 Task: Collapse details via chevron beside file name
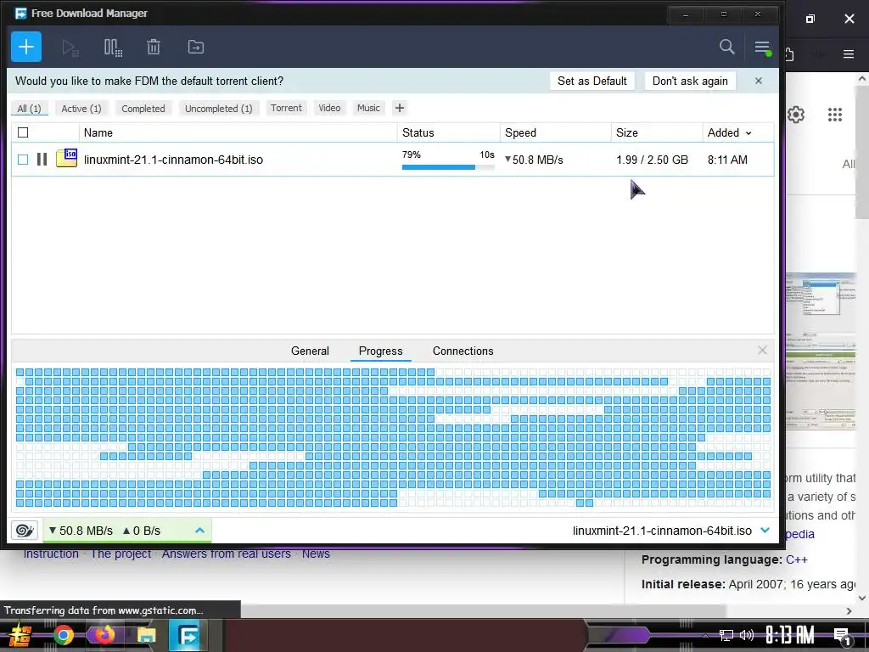click(765, 531)
